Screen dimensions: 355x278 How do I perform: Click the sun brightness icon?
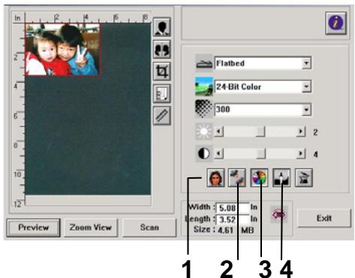click(204, 131)
